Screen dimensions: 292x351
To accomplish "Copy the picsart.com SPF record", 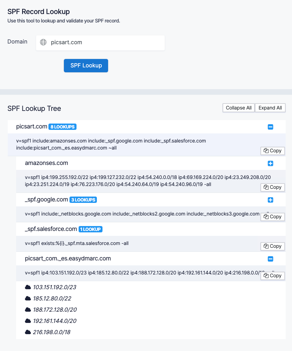I will (273, 151).
